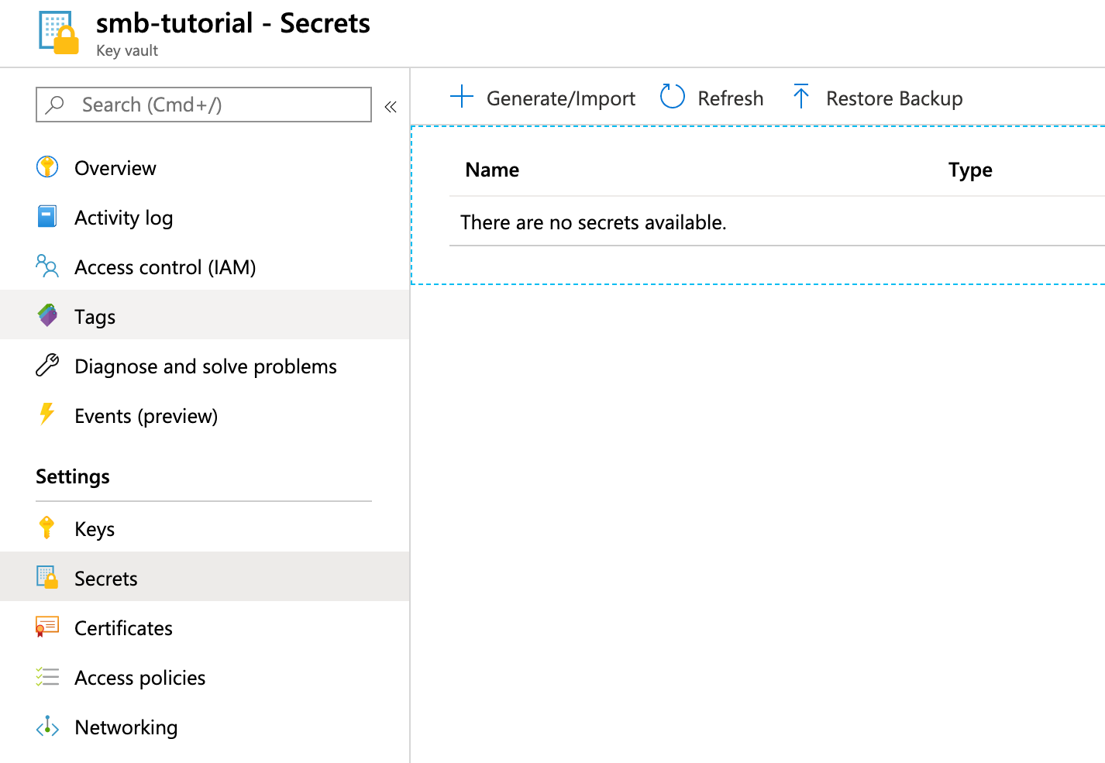This screenshot has width=1105, height=763.
Task: Click "There are no secrets available." text
Action: pyautogui.click(x=594, y=222)
